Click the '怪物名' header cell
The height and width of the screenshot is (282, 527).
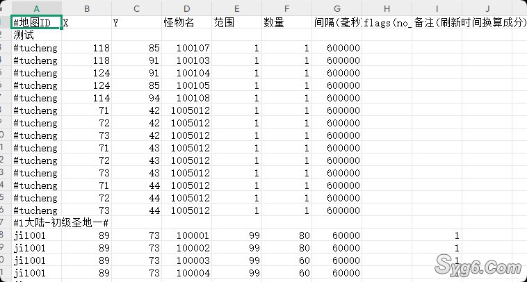coord(186,22)
